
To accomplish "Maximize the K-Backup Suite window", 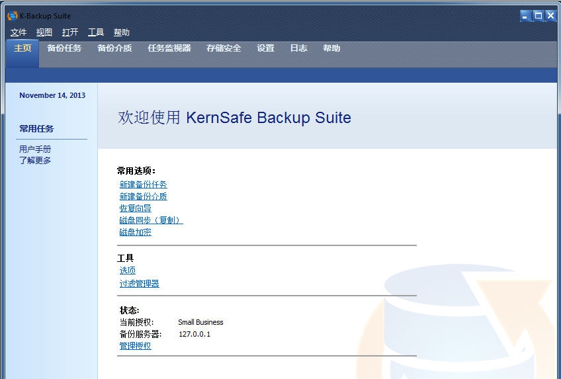I will point(538,16).
